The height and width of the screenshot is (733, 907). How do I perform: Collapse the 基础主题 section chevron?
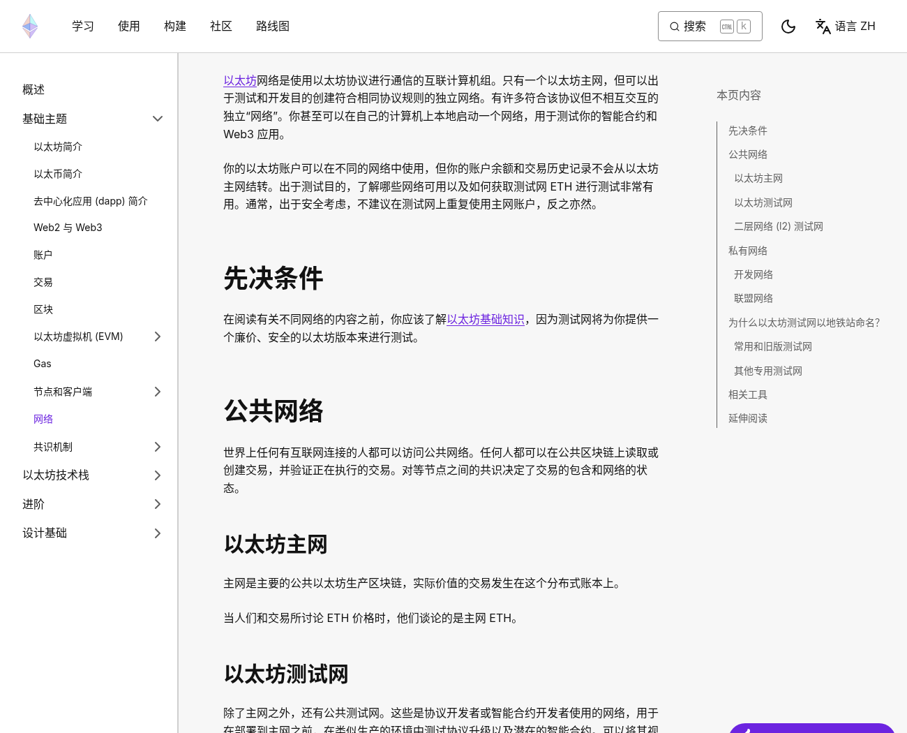(x=158, y=119)
